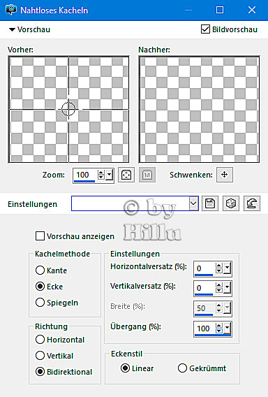The height and width of the screenshot is (397, 268).
Task: Select the Ecke tiling method
Action: pyautogui.click(x=40, y=287)
